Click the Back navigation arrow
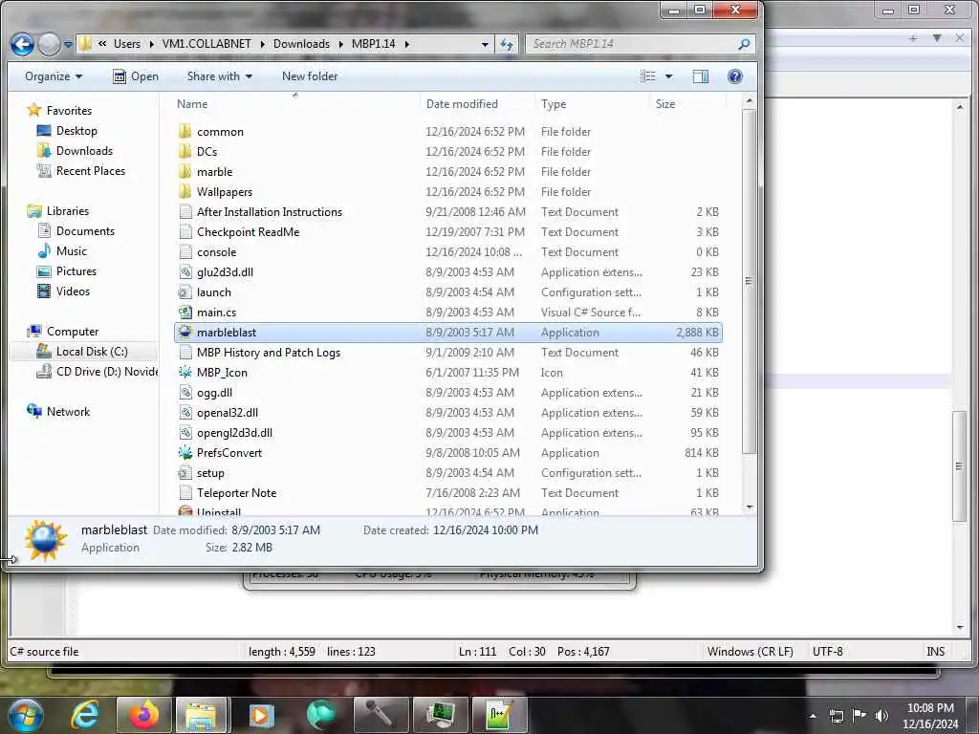Viewport: 979px width, 734px height. click(x=23, y=44)
